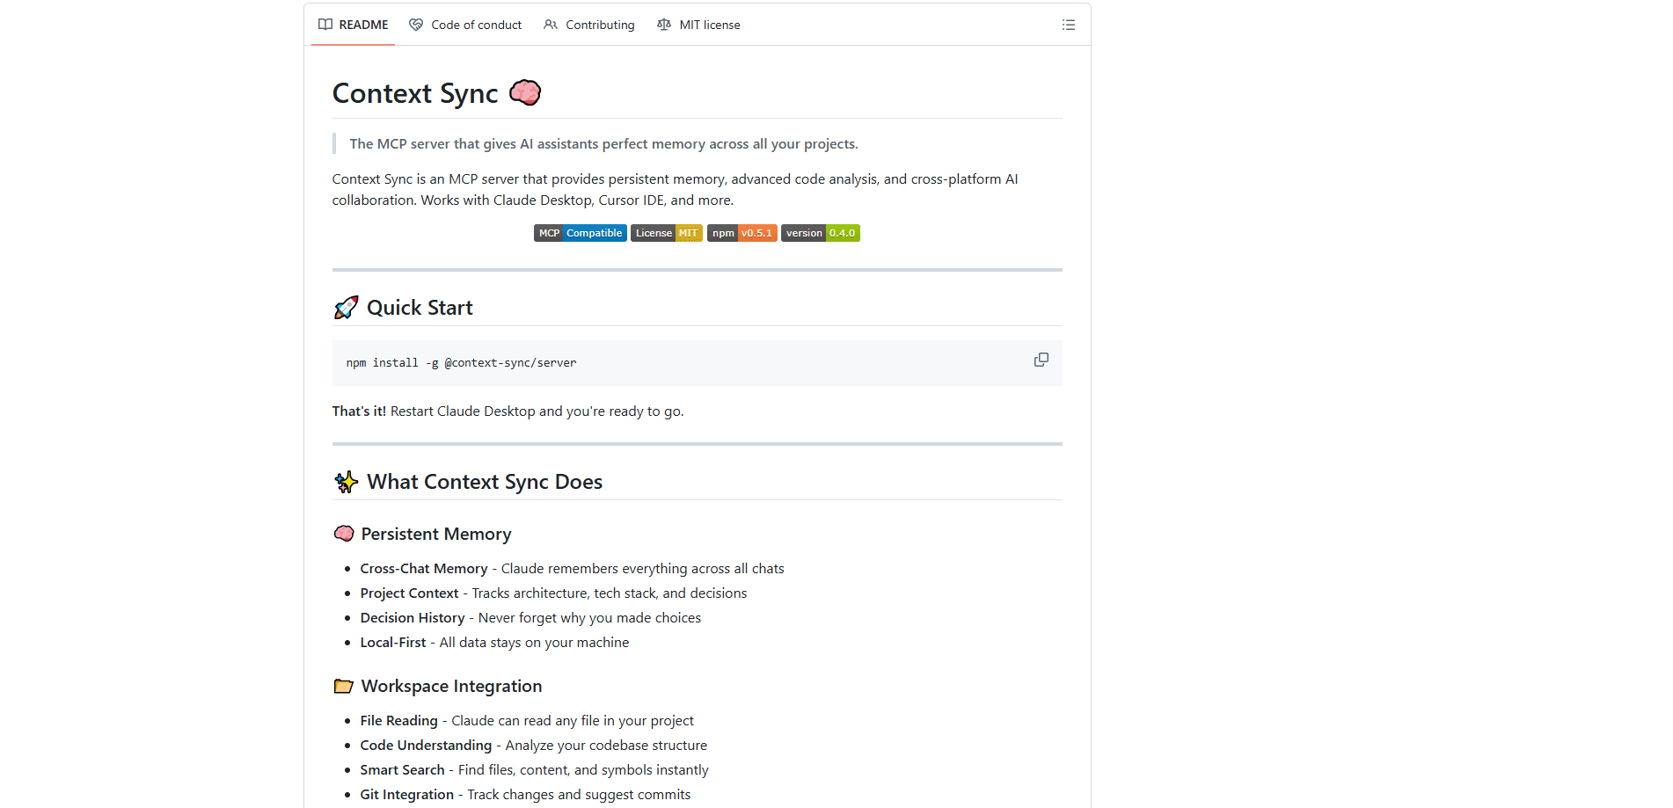Copy the npm install command
The height and width of the screenshot is (808, 1673).
point(1041,360)
